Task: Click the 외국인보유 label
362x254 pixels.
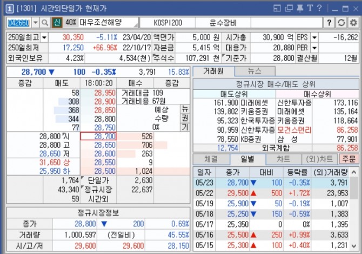Action: [x=25, y=58]
